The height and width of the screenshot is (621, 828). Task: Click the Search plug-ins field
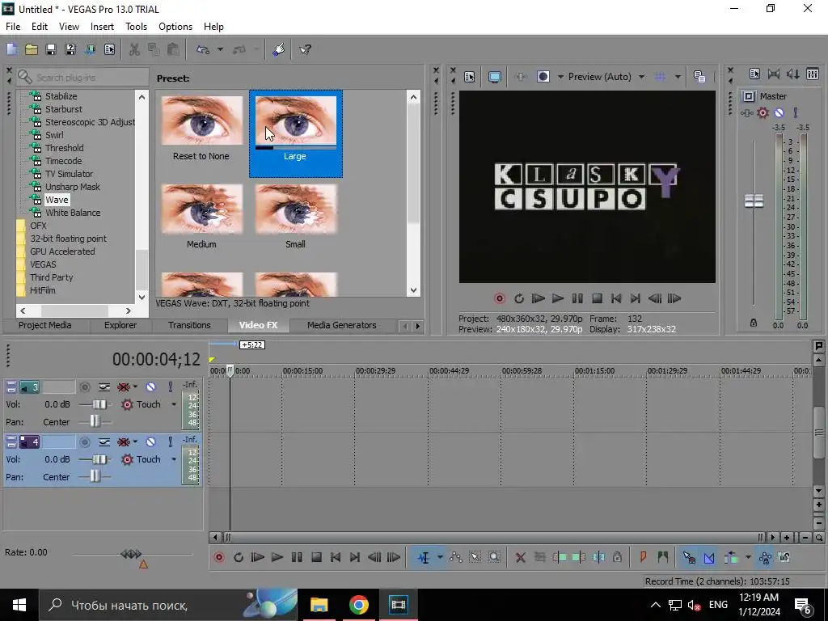[82, 78]
